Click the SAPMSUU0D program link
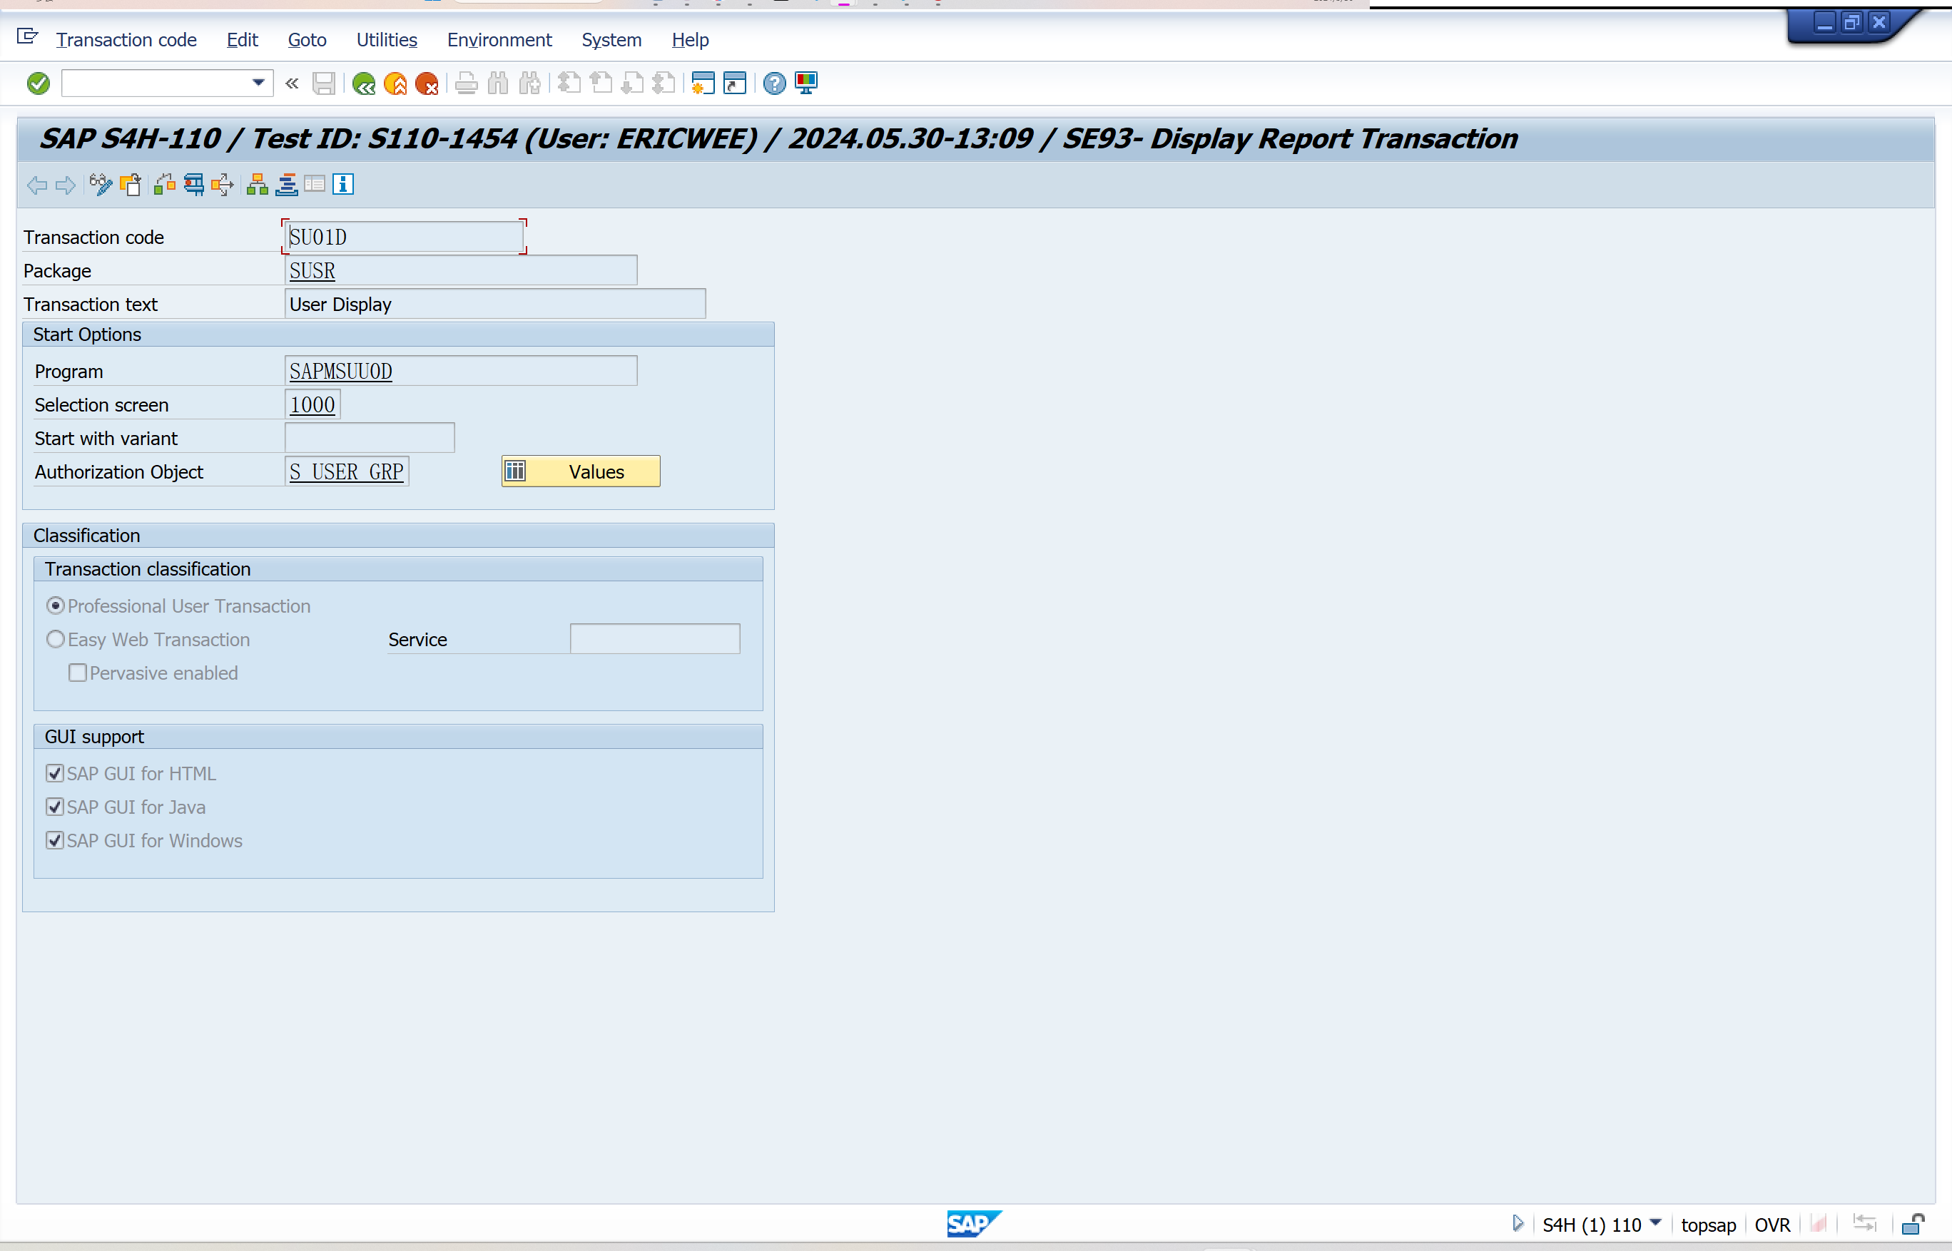Image resolution: width=1952 pixels, height=1251 pixels. point(341,372)
